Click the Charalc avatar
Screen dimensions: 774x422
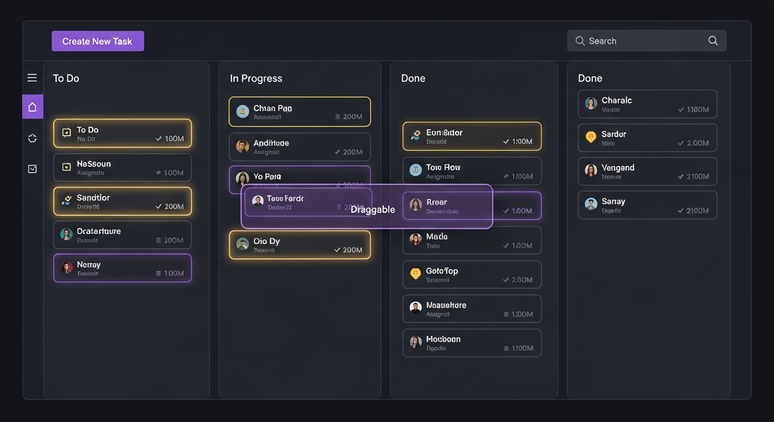pyautogui.click(x=591, y=103)
